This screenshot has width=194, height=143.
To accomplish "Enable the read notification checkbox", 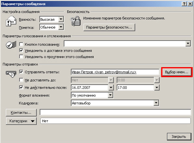I will pos(21,56).
